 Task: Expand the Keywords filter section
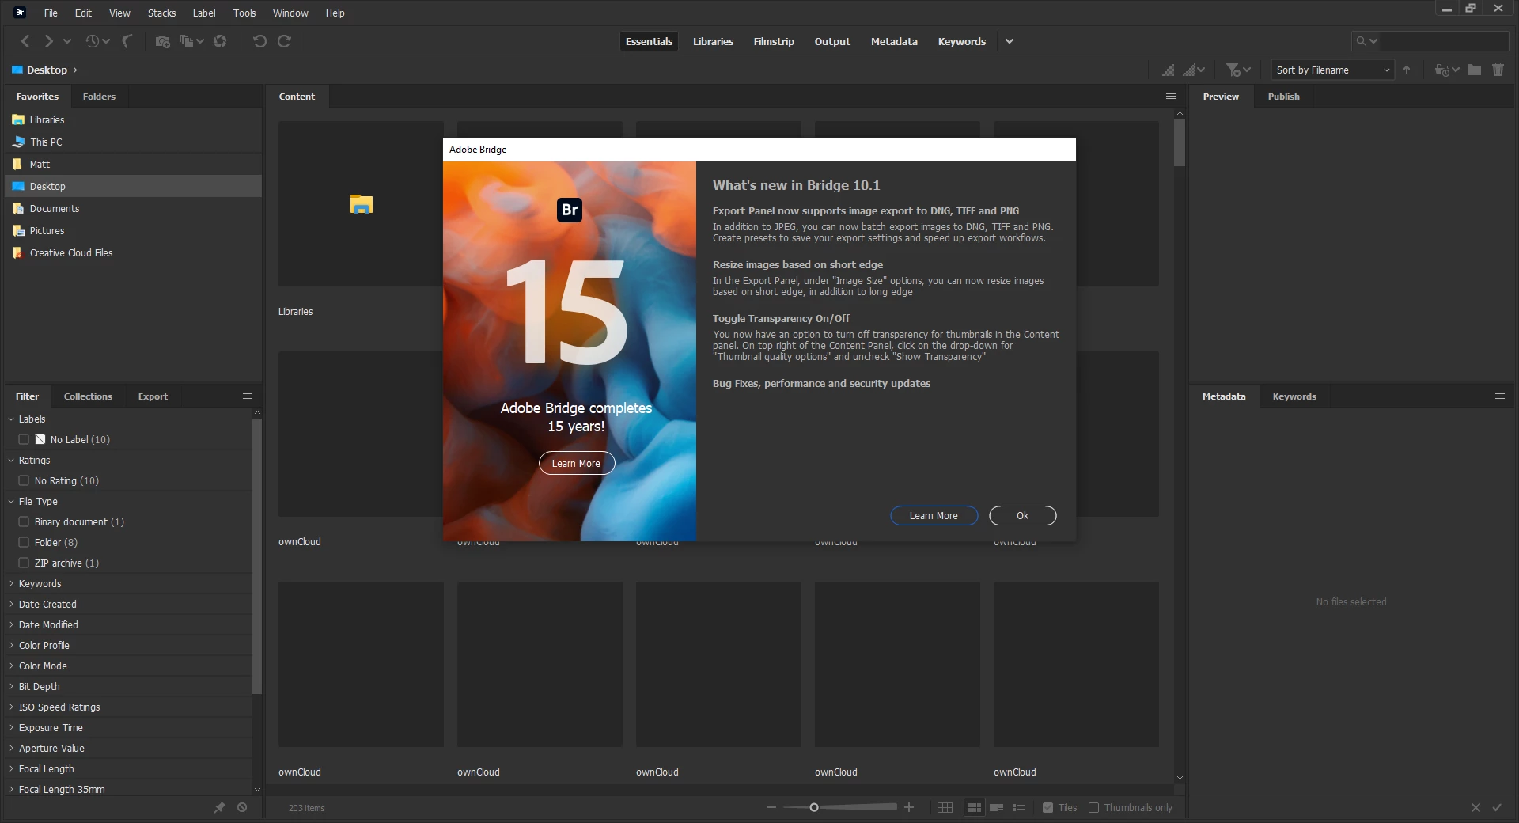click(x=11, y=583)
